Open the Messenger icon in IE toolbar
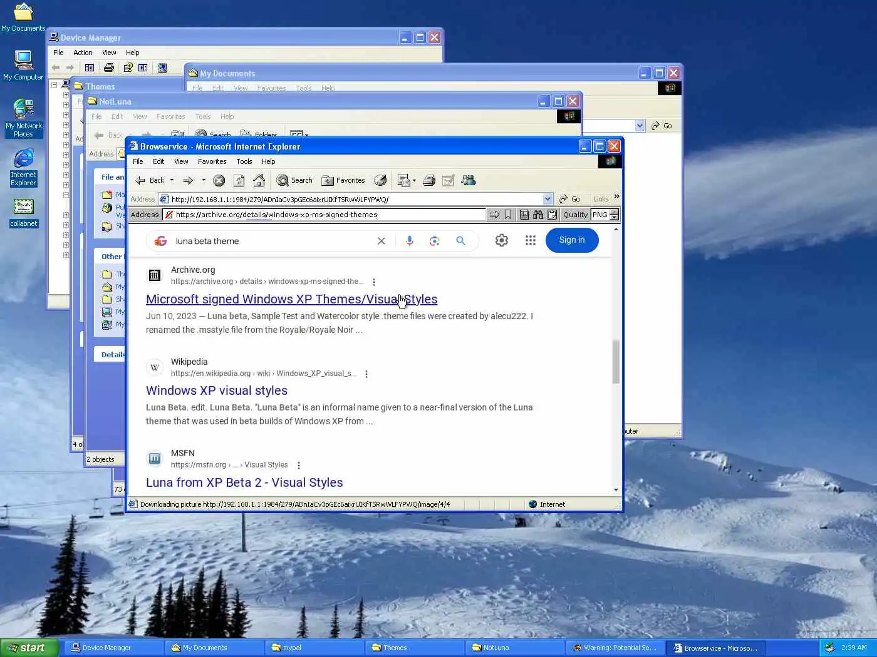877x657 pixels. [469, 180]
